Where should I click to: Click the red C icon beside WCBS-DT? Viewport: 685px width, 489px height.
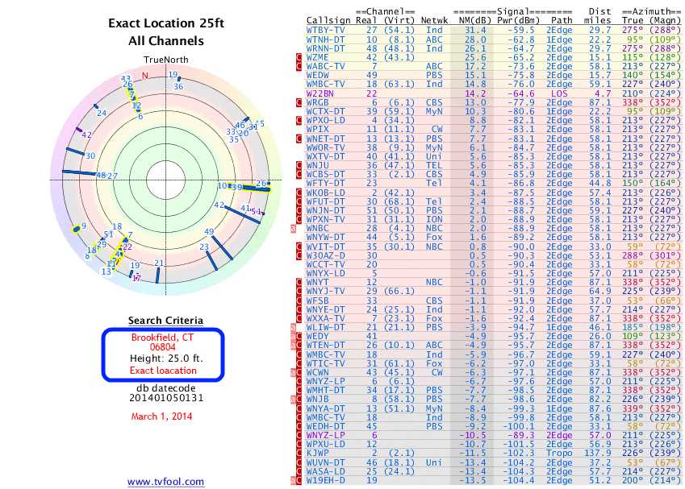pyautogui.click(x=300, y=175)
